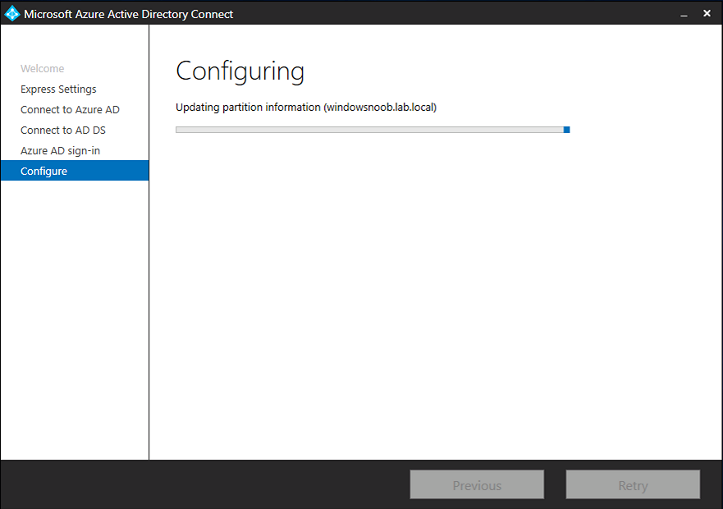
Task: Go to Connect to AD DS step
Action: (63, 131)
